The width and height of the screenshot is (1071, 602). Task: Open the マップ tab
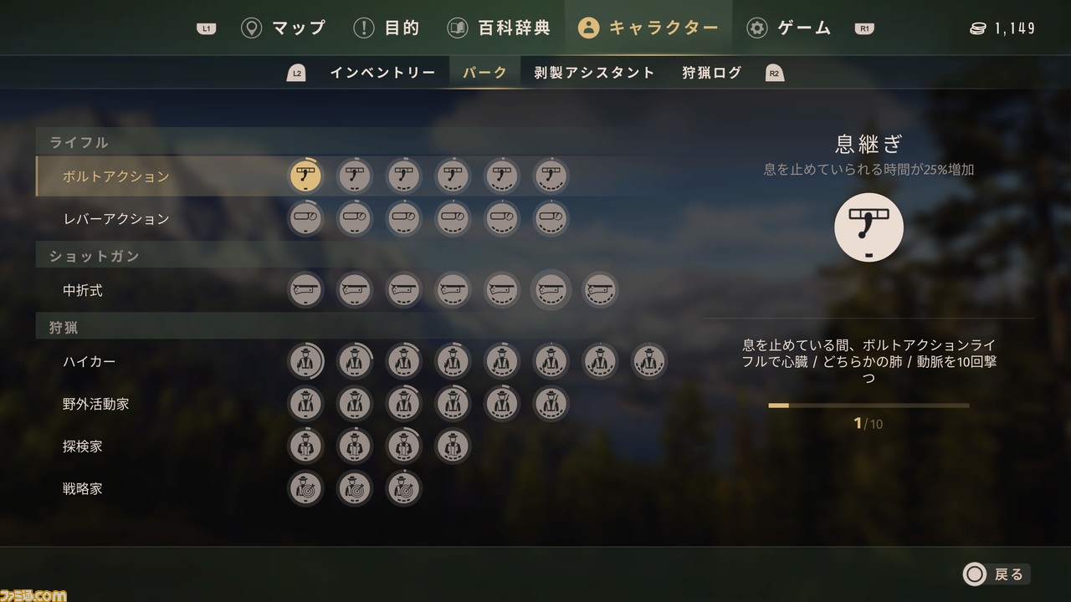(x=284, y=28)
